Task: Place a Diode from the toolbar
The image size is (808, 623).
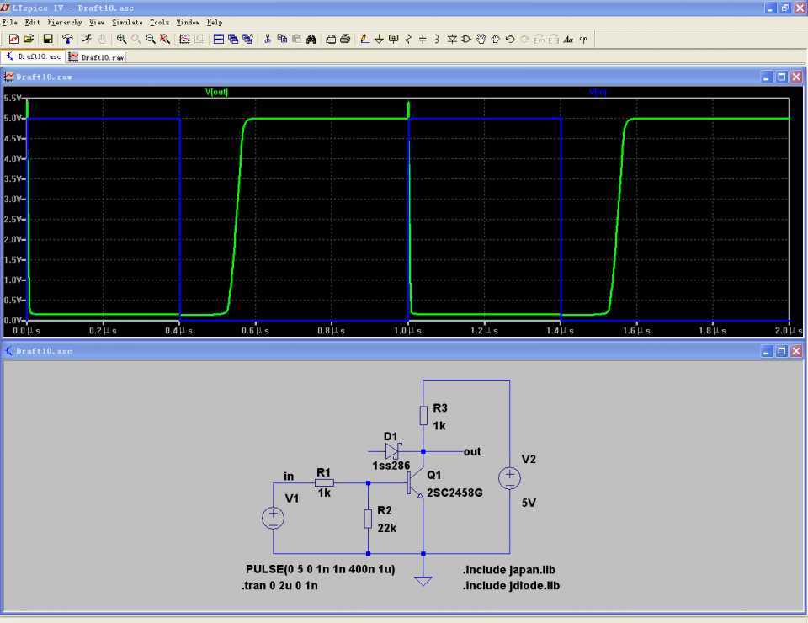Action: 452,39
